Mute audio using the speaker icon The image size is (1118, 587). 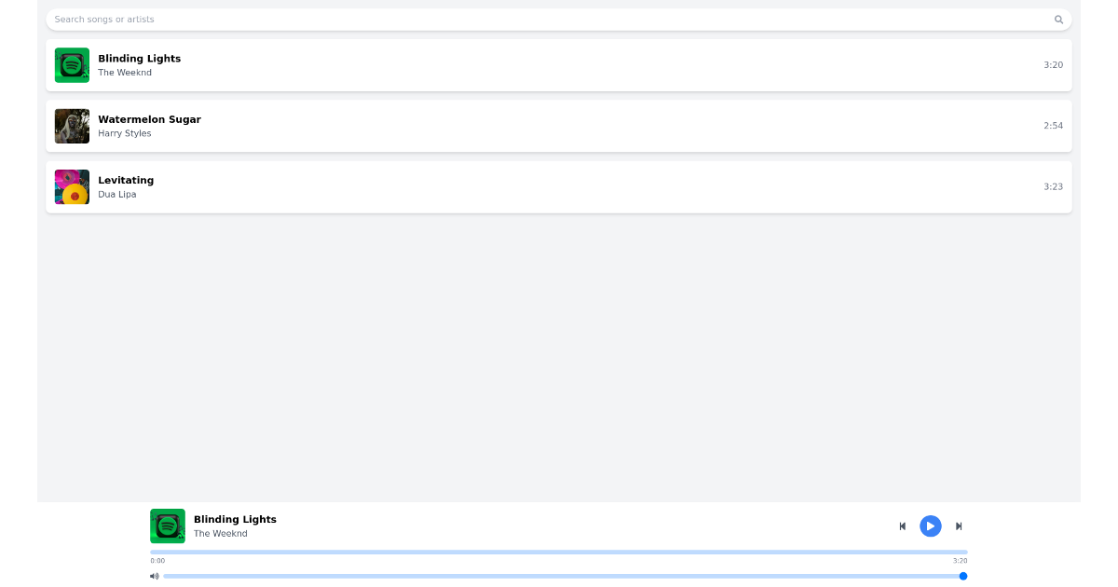click(155, 576)
